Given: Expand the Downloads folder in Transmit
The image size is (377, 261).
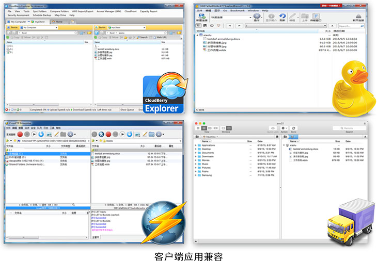Looking at the screenshot, I should (196, 157).
